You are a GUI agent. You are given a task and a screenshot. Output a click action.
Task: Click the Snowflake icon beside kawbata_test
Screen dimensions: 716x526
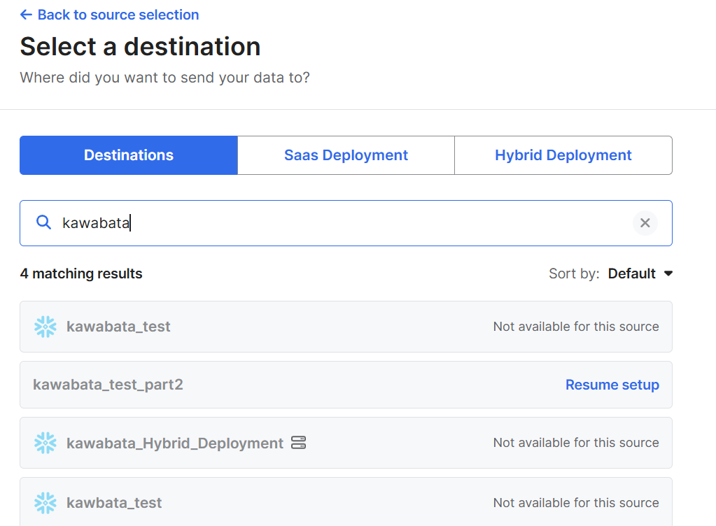point(45,503)
